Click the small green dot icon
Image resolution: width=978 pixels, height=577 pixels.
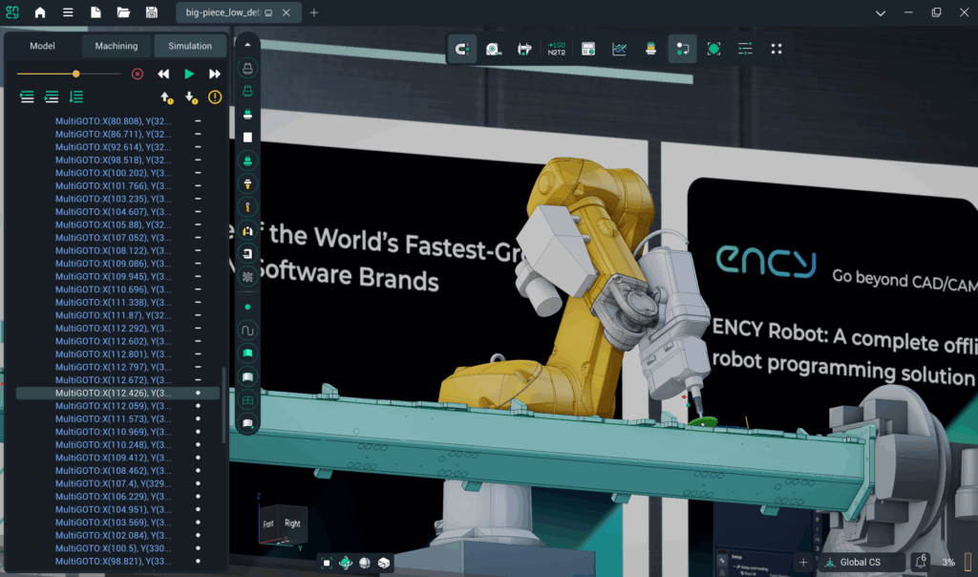coord(247,307)
